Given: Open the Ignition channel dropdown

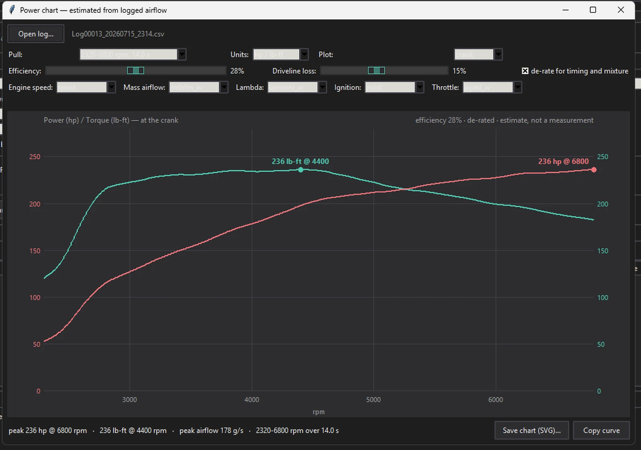Looking at the screenshot, I should point(394,87).
